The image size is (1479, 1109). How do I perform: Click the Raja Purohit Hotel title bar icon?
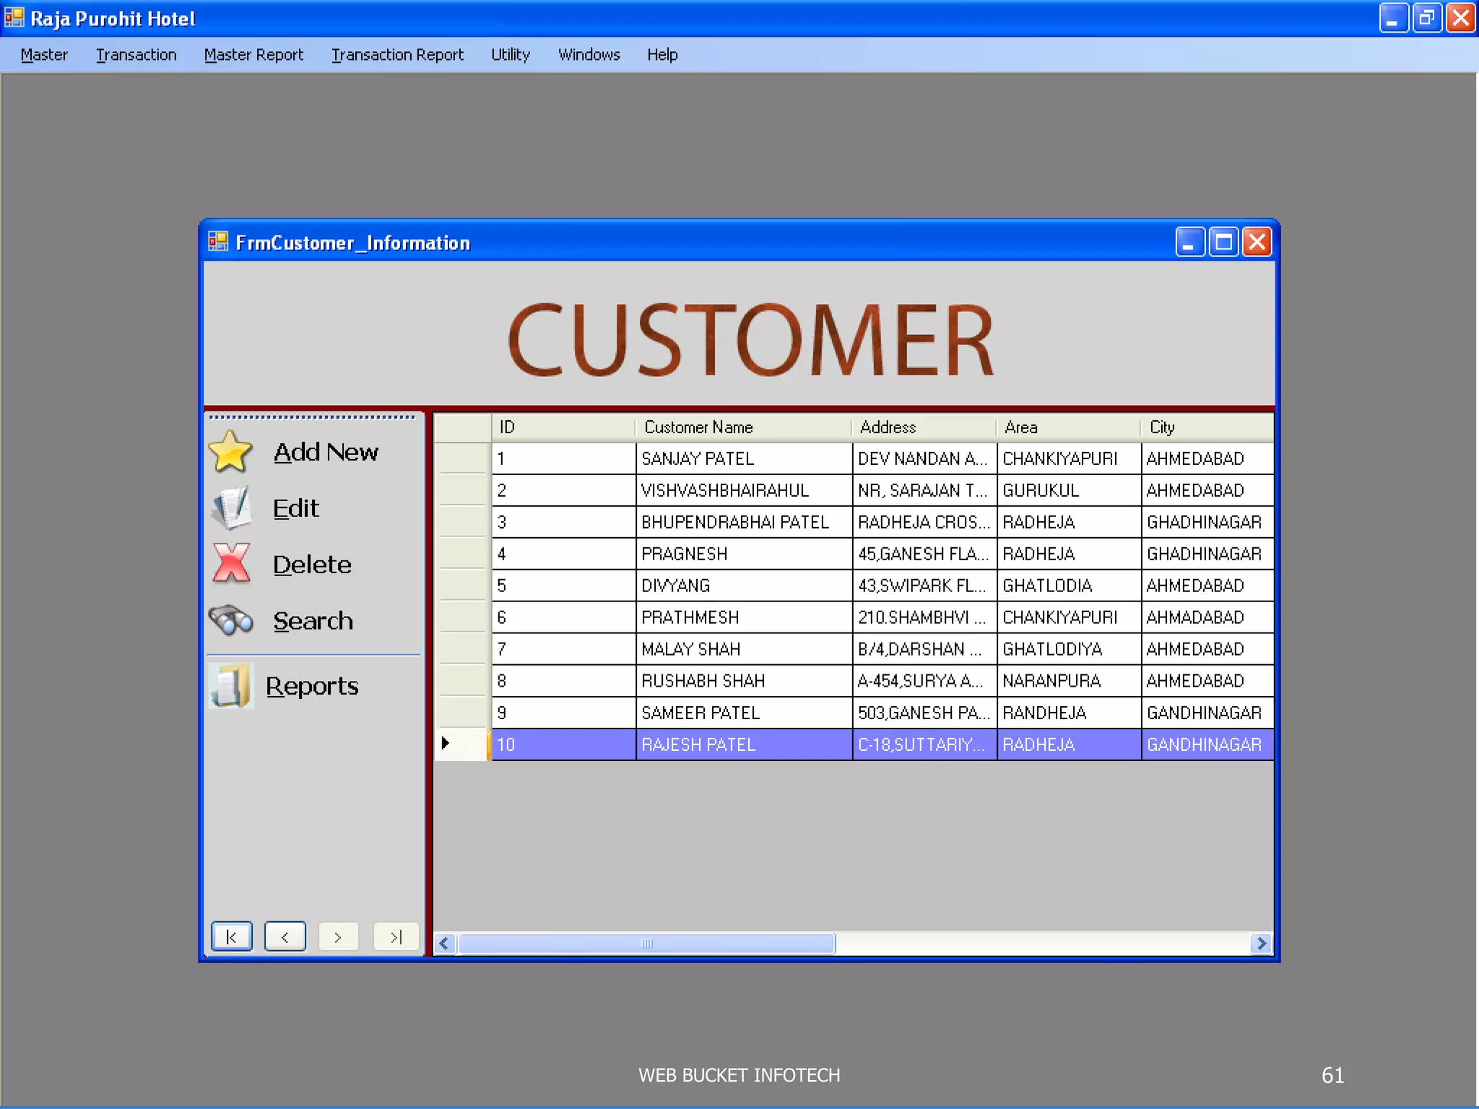click(x=14, y=17)
